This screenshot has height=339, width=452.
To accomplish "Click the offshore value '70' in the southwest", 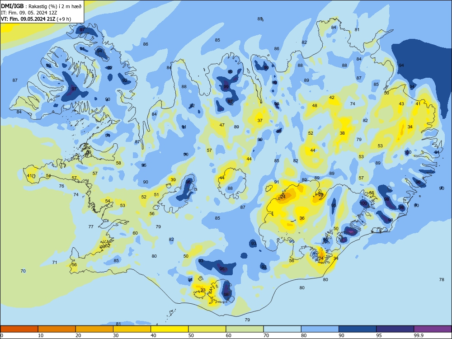I will coord(23,271).
